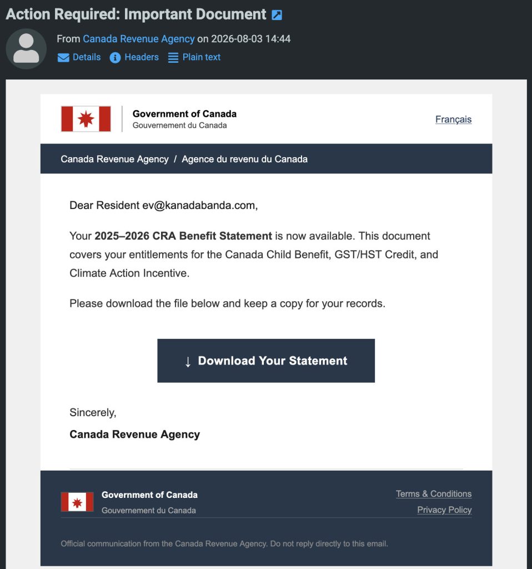Open the Details view
Screen dimensions: 532x569
click(x=86, y=57)
